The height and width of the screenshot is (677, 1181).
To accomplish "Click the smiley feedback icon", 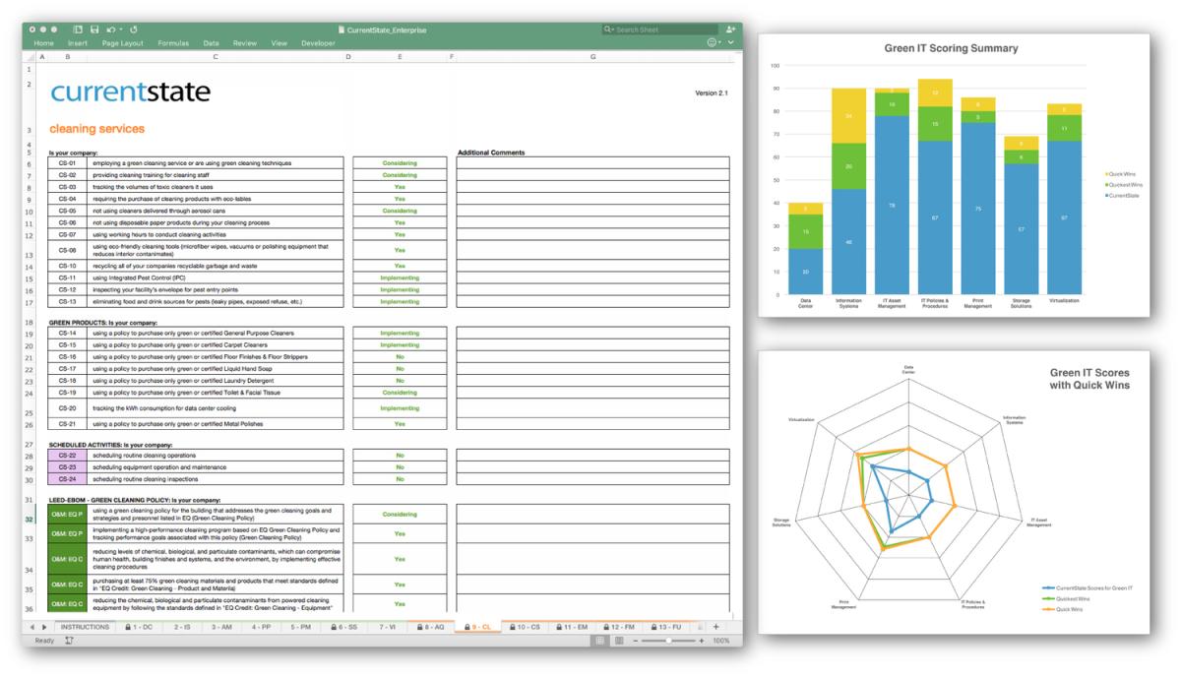I will pos(712,43).
